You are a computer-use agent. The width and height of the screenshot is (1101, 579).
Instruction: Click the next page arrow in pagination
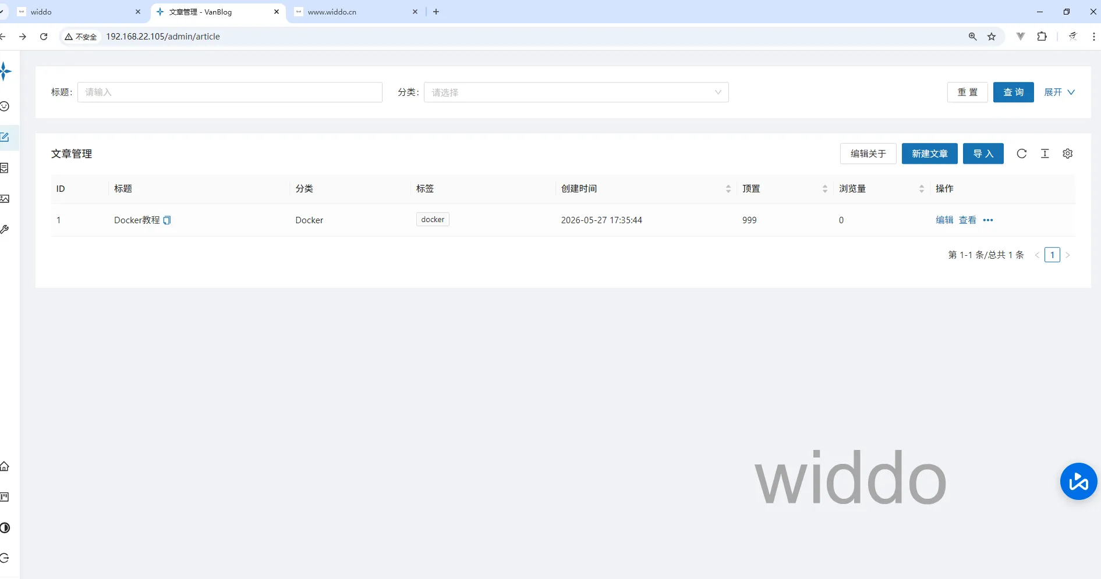[x=1068, y=255]
